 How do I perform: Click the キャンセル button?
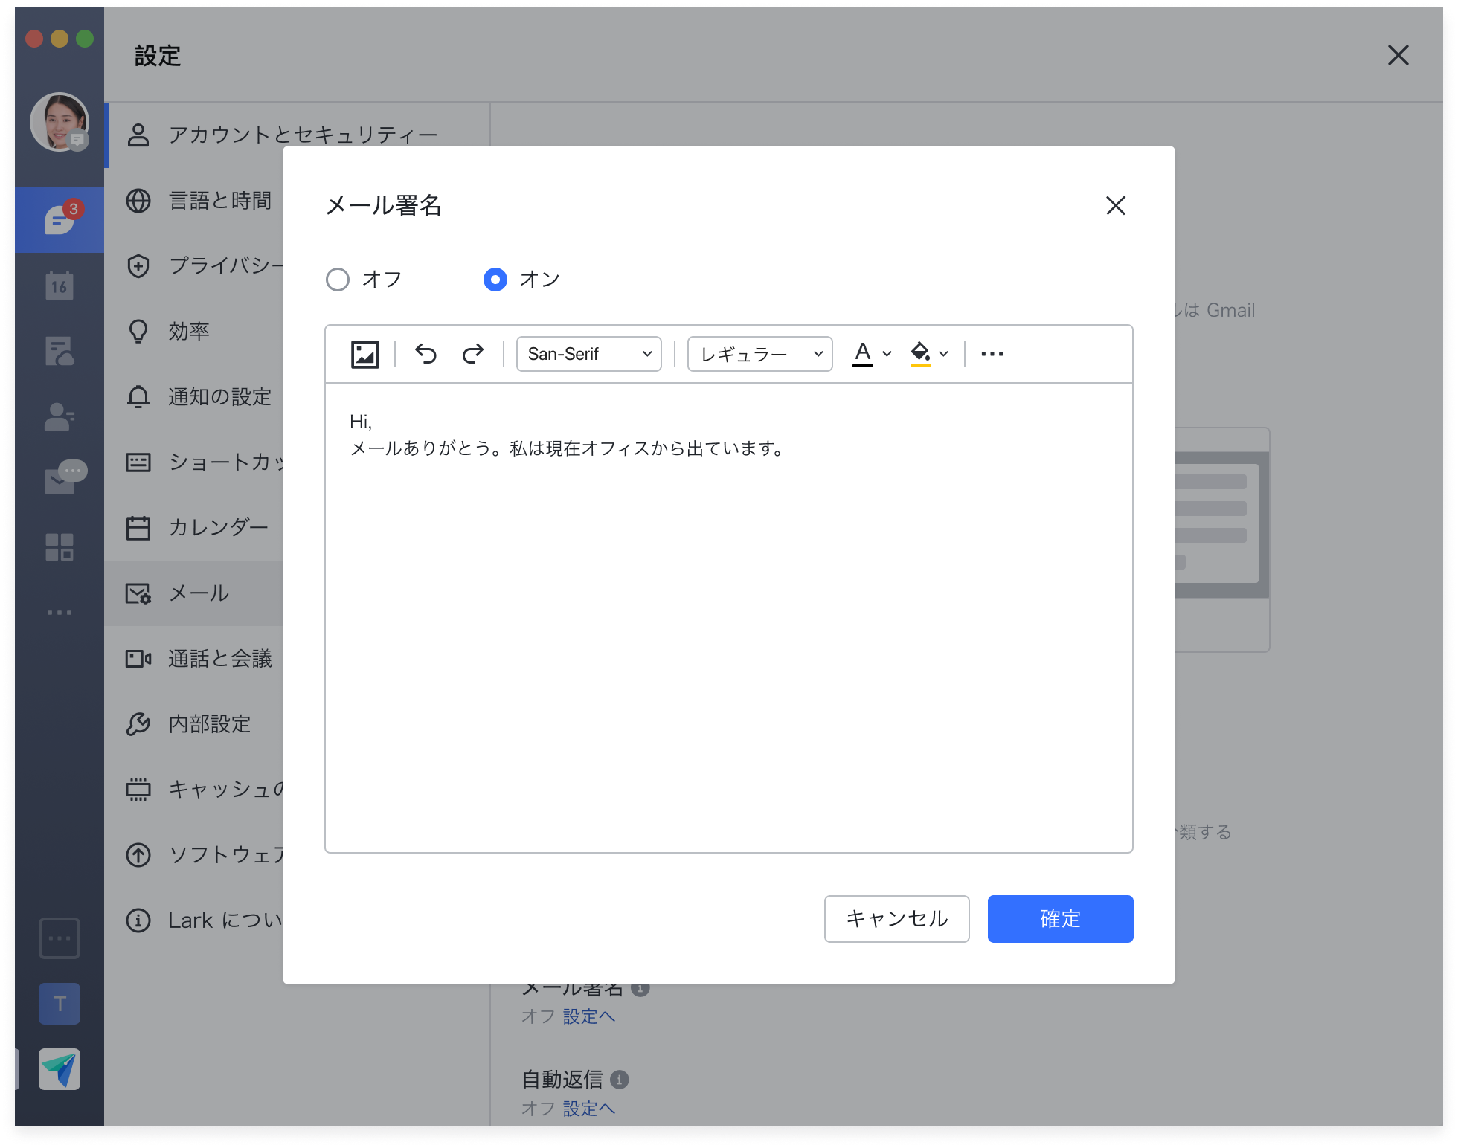coord(896,919)
